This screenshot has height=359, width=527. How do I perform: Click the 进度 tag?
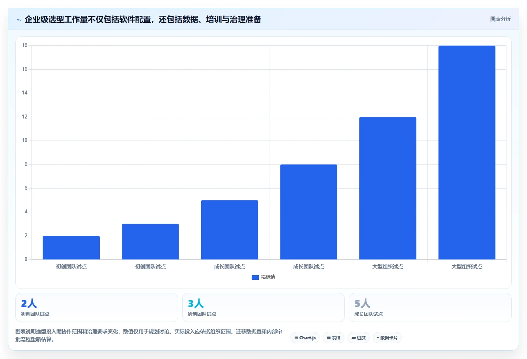click(x=359, y=338)
